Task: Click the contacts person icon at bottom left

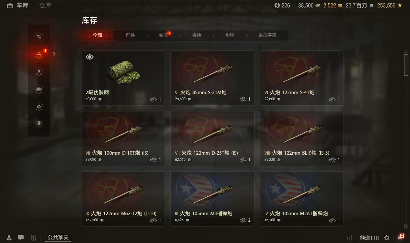Action: tap(9, 238)
